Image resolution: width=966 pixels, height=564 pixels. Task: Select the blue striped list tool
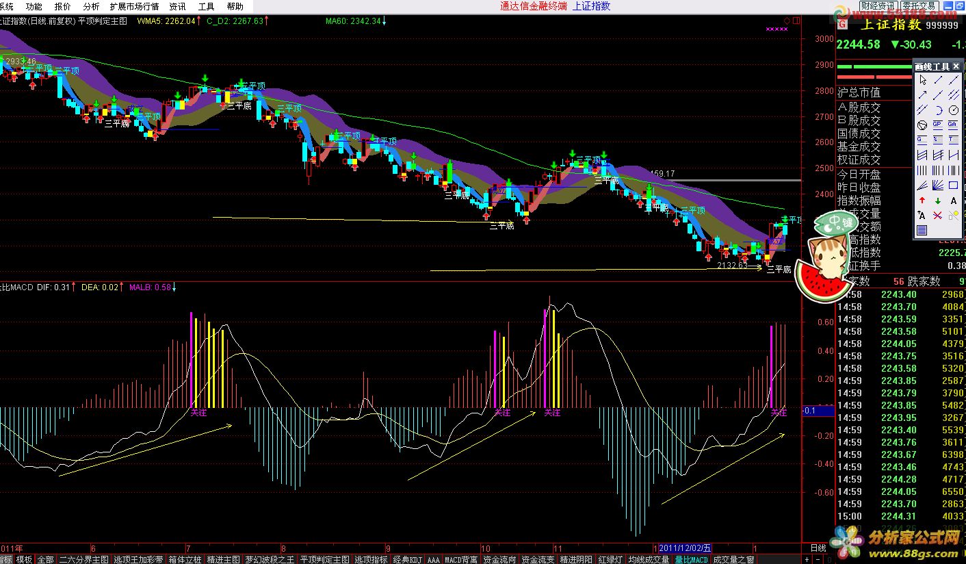(x=922, y=229)
